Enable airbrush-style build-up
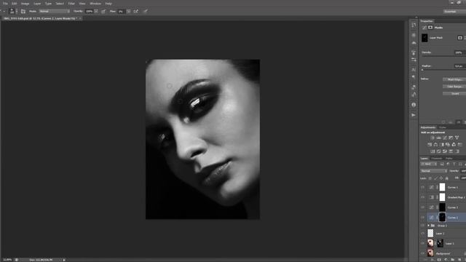Image resolution: width=466 pixels, height=262 pixels. (x=136, y=12)
